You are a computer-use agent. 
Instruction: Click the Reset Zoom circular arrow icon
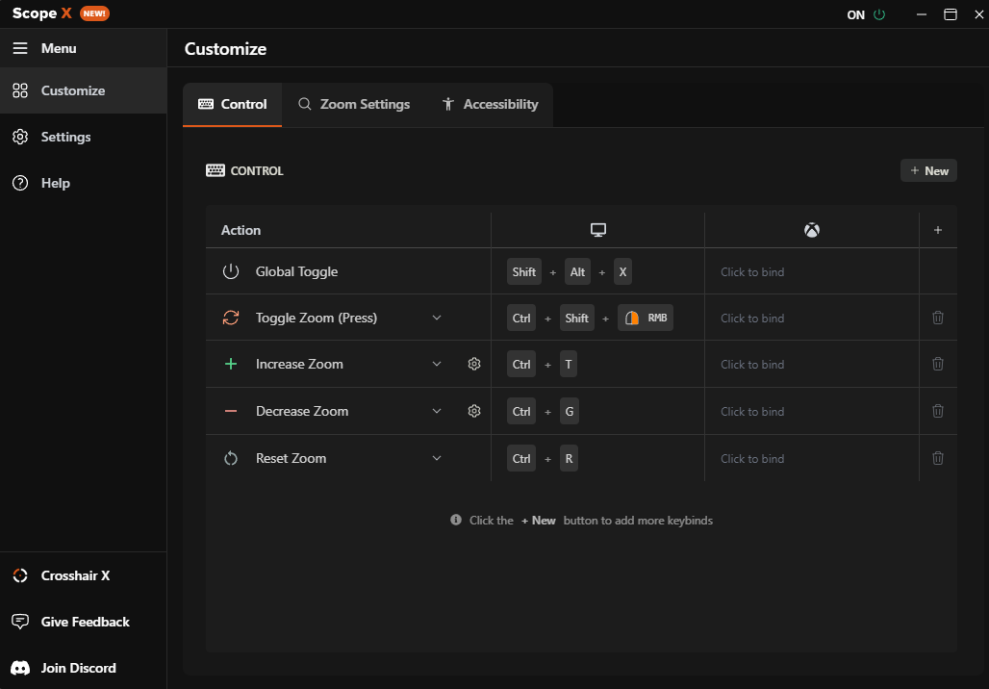point(231,458)
